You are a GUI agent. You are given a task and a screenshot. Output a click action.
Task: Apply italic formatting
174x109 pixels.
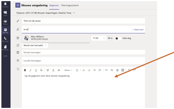coord(30,70)
